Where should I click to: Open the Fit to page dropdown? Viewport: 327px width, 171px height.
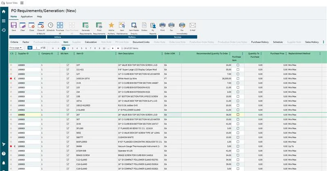pyautogui.click(x=16, y=48)
